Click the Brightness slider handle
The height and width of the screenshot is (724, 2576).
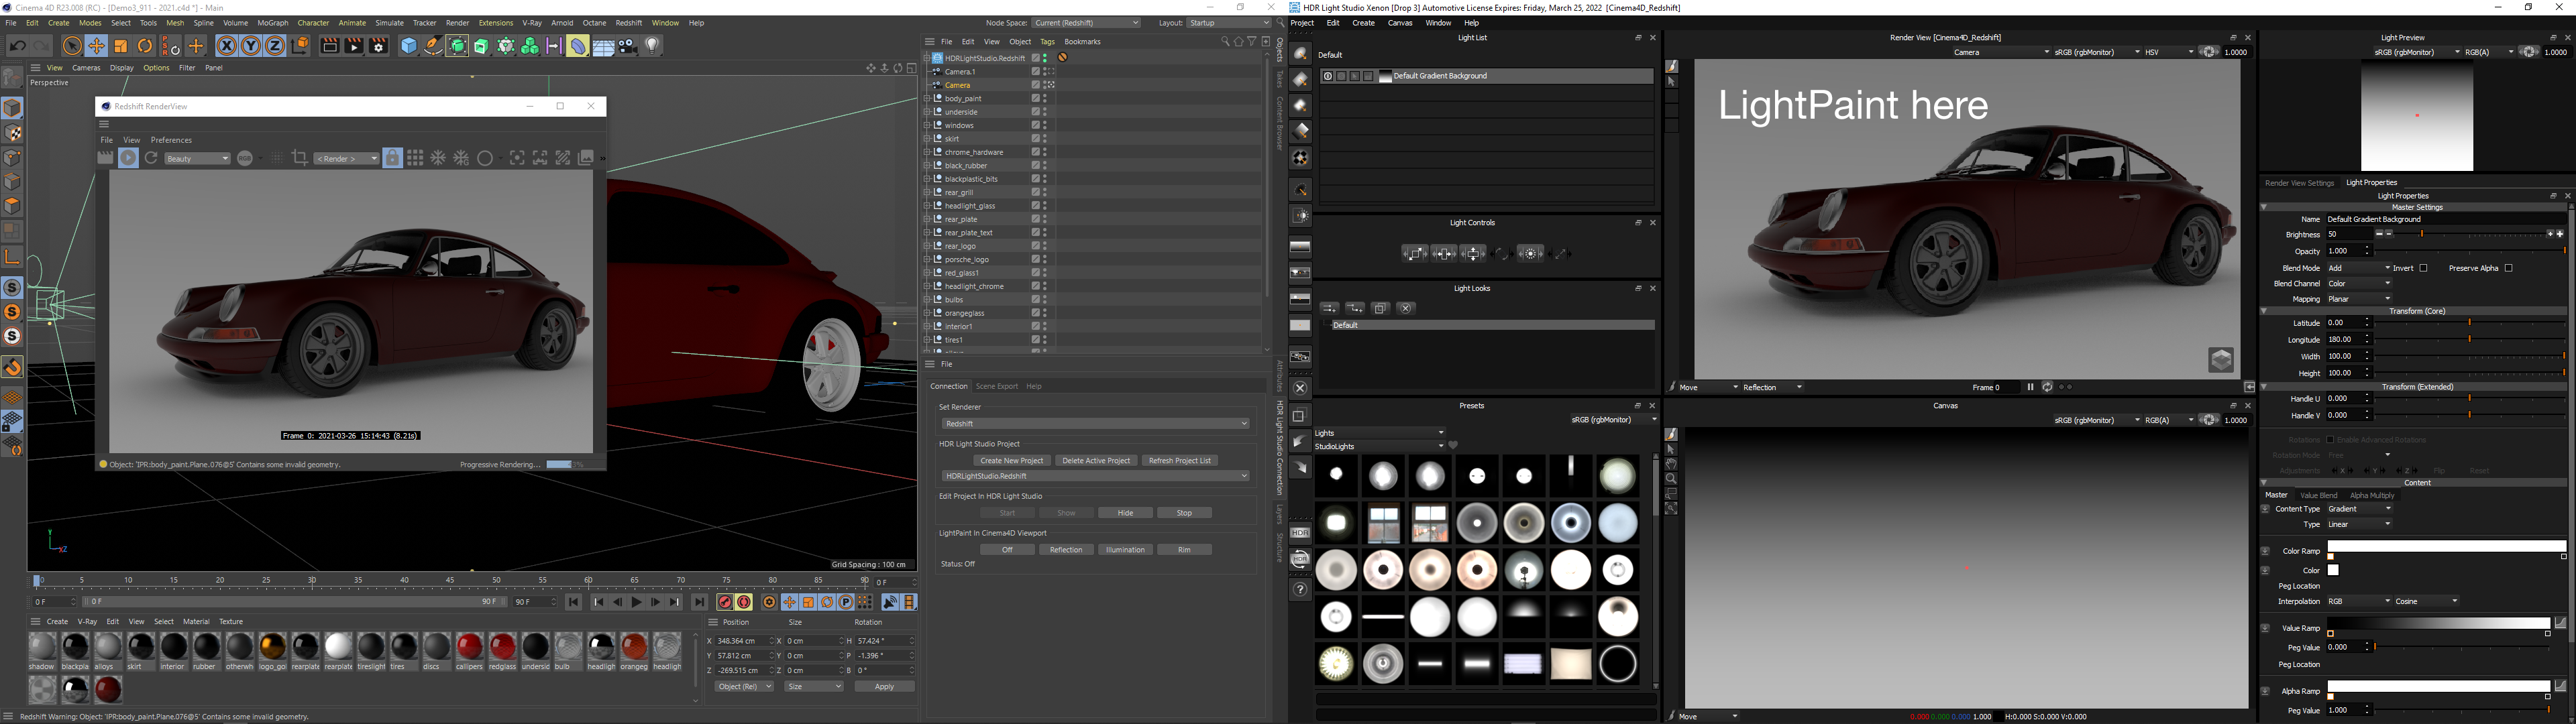click(2422, 234)
